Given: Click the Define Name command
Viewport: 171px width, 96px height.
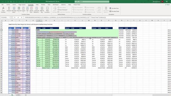Looking at the screenshot, I should tap(63, 7).
